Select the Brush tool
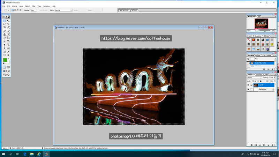Screen dimensions: 279x157 [x=8, y=31]
